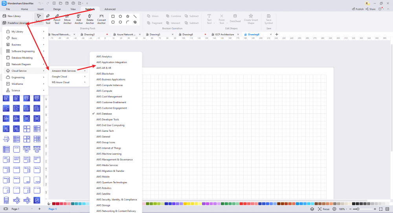Click the Publish button
The width and height of the screenshot is (393, 213).
pos(358,9)
